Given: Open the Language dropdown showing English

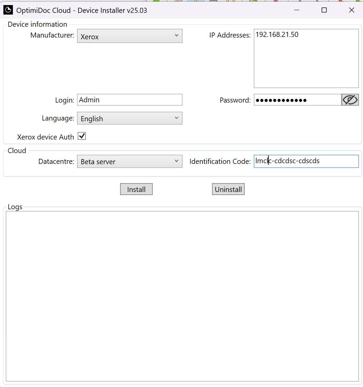Looking at the screenshot, I should pyautogui.click(x=130, y=118).
